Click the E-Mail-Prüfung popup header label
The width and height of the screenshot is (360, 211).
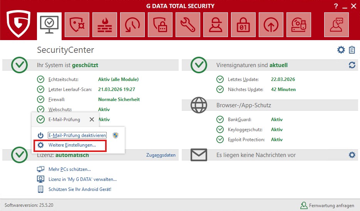coord(64,120)
